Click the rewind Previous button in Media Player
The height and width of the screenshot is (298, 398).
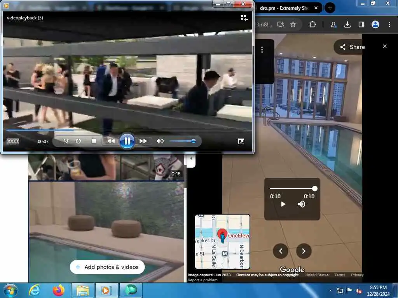(111, 141)
